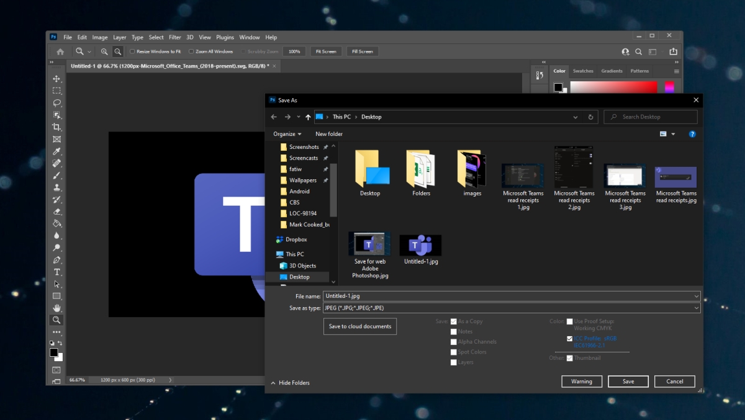Click the Fit Screen button

click(x=326, y=51)
